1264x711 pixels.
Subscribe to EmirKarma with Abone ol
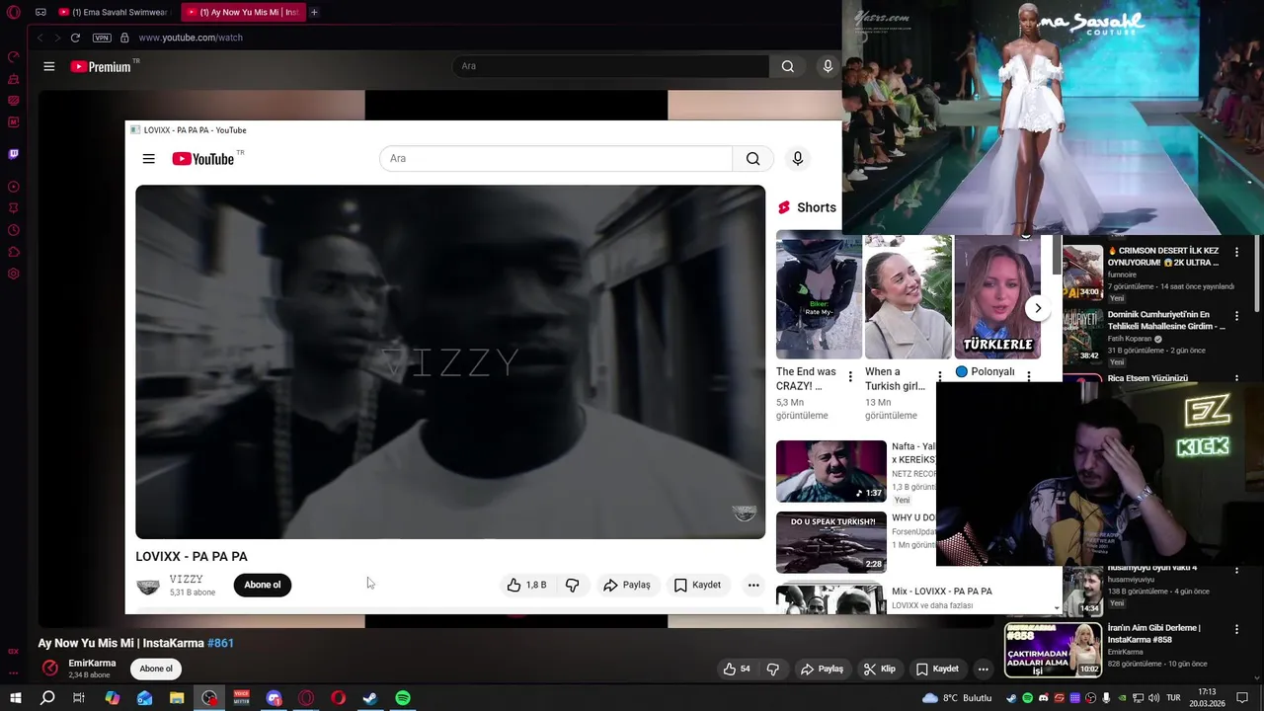(156, 669)
